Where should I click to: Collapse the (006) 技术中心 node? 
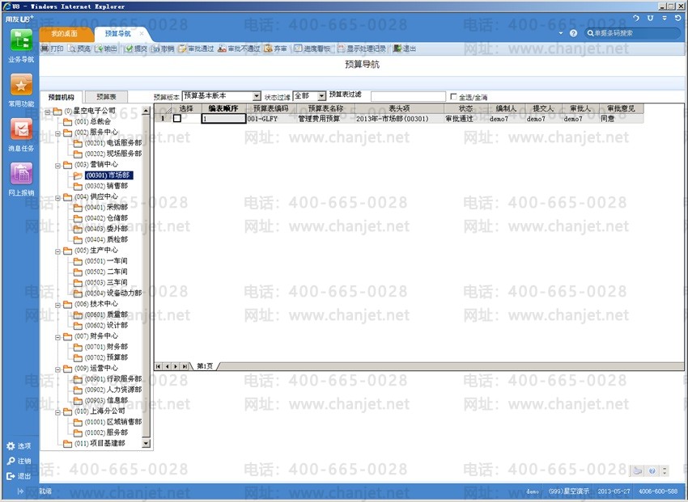58,305
